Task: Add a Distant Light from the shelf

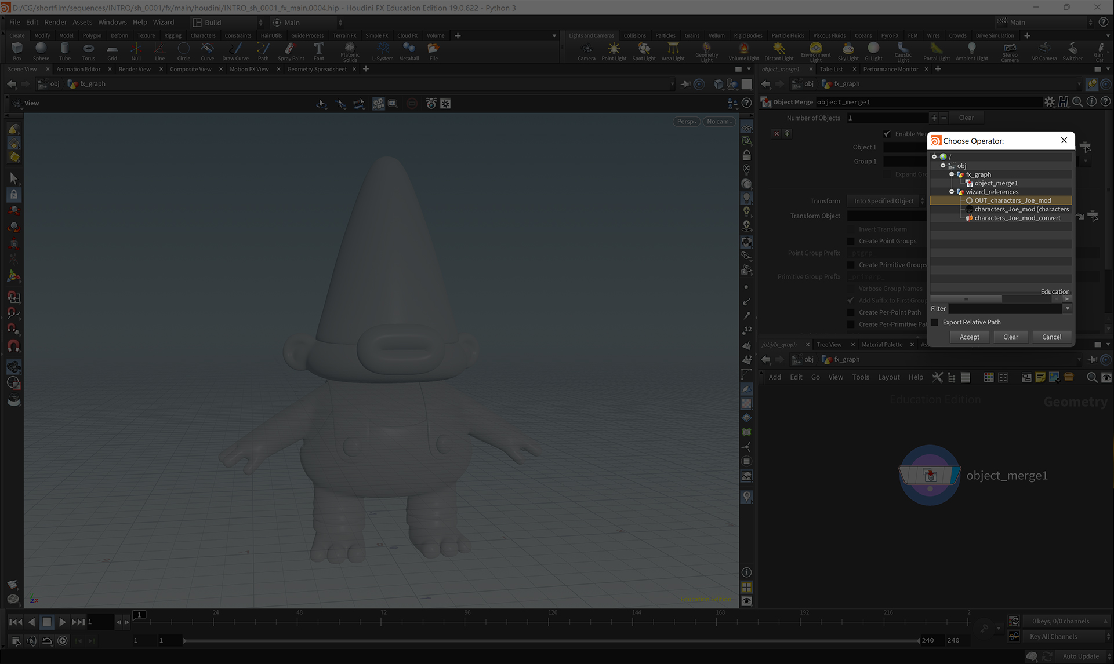Action: click(x=779, y=51)
